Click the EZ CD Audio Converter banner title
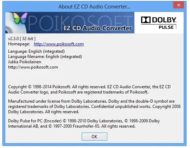 (x=97, y=28)
